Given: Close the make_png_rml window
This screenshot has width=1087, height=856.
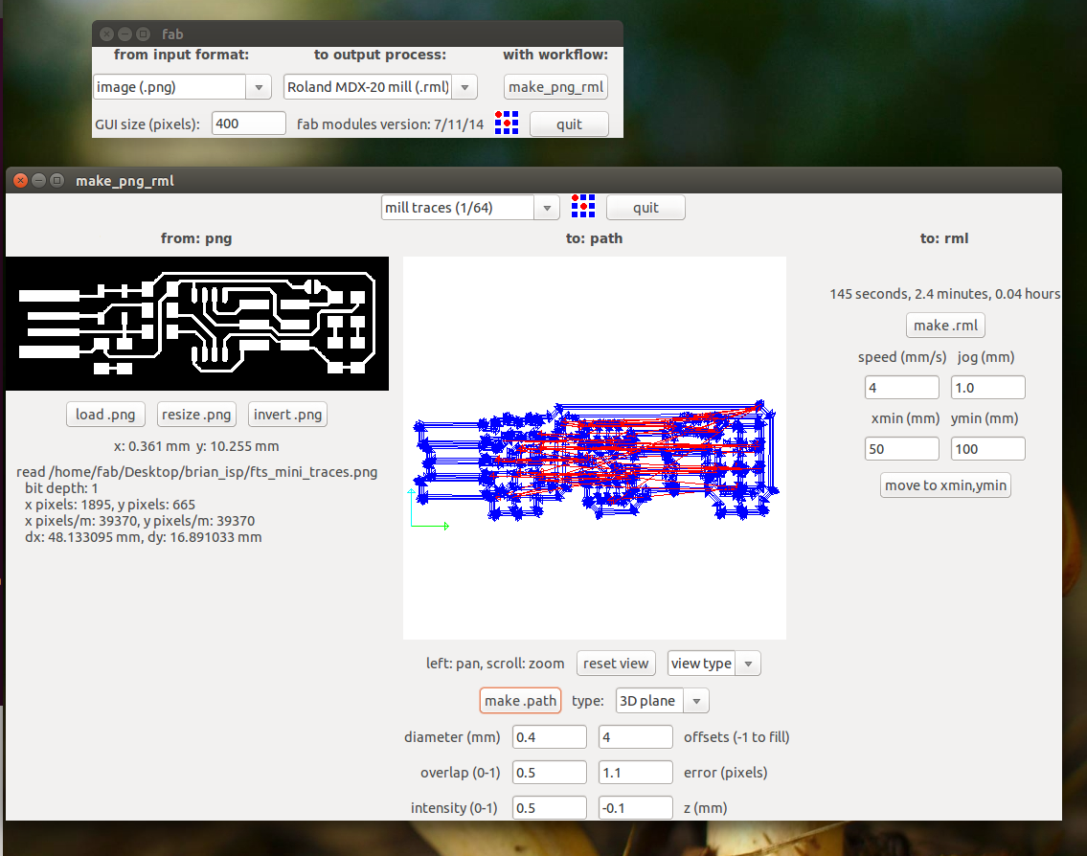Looking at the screenshot, I should pos(19,180).
